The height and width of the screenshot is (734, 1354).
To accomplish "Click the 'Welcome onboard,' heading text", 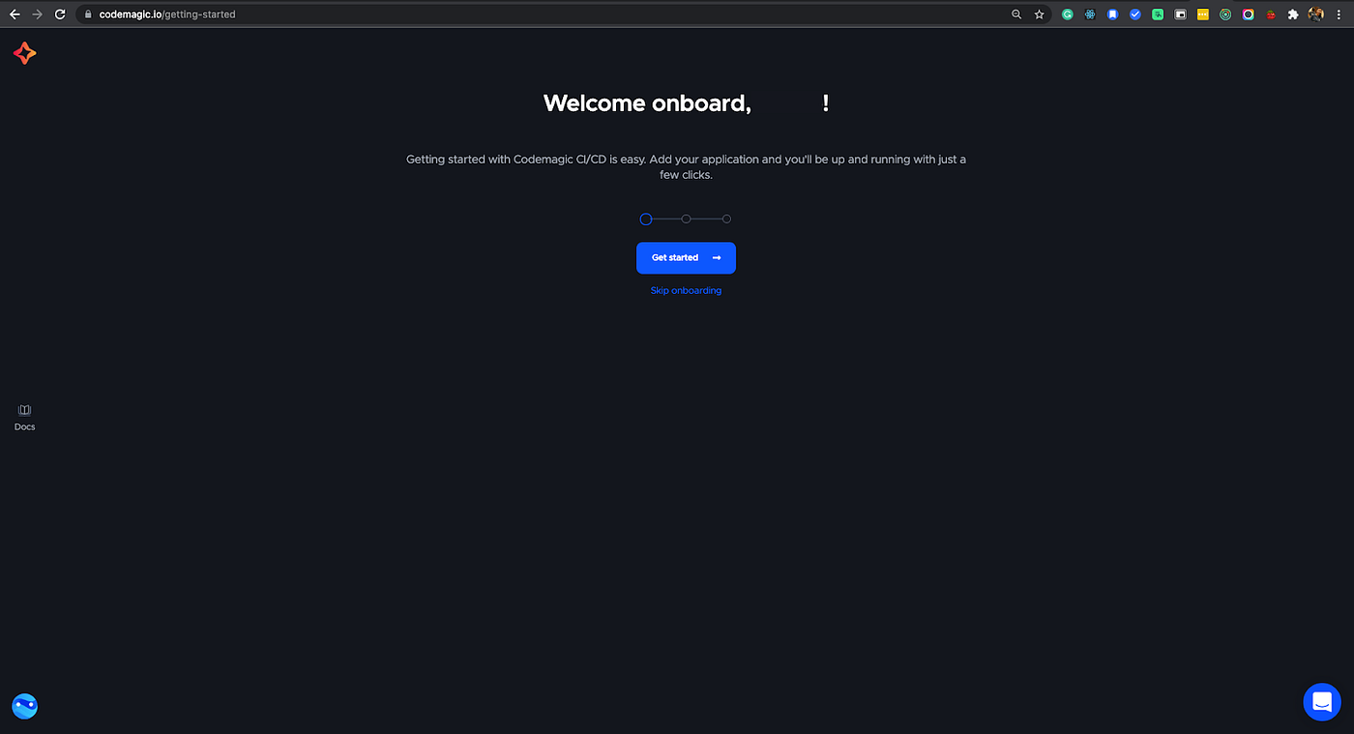I will 647,103.
